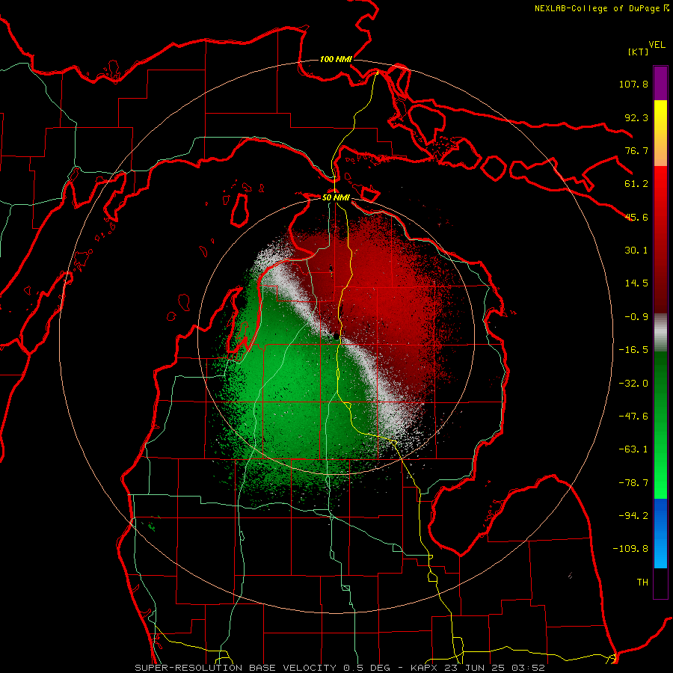Select the -47.6 legend value
The width and height of the screenshot is (673, 673).
tap(633, 417)
